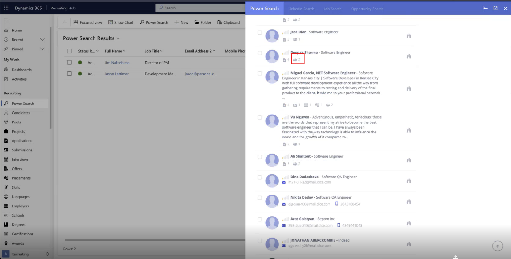The image size is (511, 259).
Task: Dock the Power Search panel to the left
Action: coord(485,8)
